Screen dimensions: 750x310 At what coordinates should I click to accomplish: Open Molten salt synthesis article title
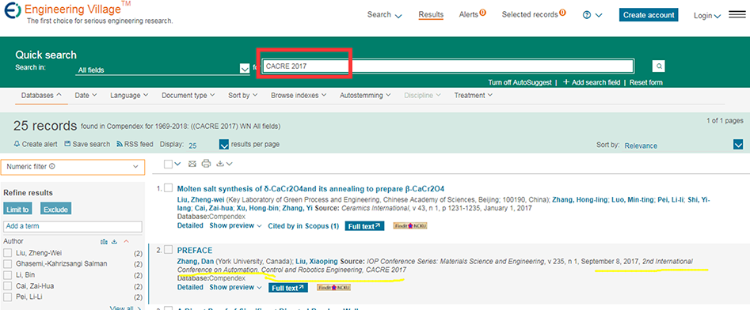[311, 188]
